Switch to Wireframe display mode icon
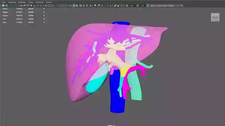 point(71,6)
